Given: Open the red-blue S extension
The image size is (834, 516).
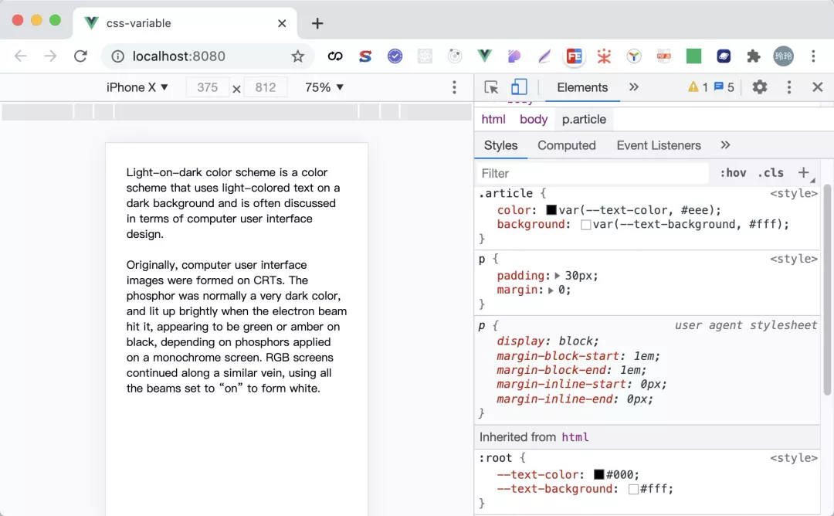Looking at the screenshot, I should pos(364,56).
